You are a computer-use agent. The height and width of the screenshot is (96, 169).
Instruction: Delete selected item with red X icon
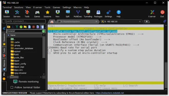coord(34,27)
